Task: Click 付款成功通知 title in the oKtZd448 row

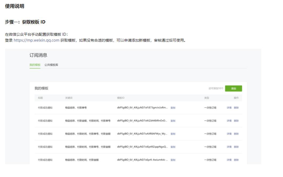Action: point(45,121)
